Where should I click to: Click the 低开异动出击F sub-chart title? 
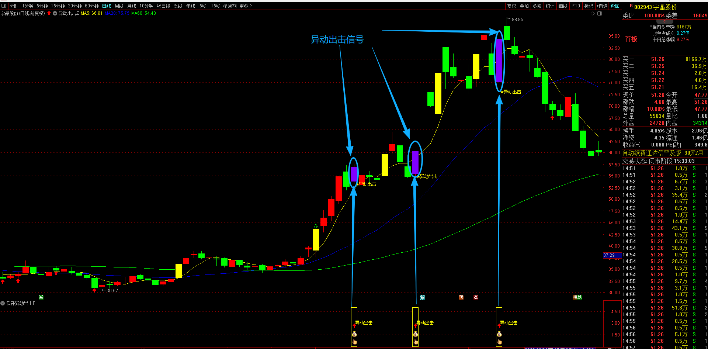[21, 303]
